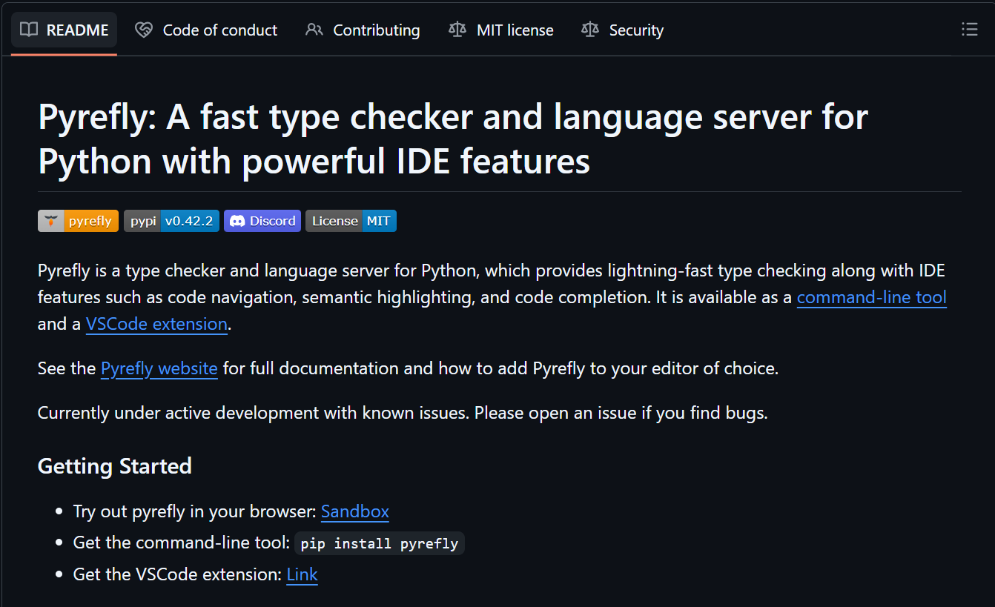995x607 pixels.
Task: Open the Security tab
Action: click(623, 30)
